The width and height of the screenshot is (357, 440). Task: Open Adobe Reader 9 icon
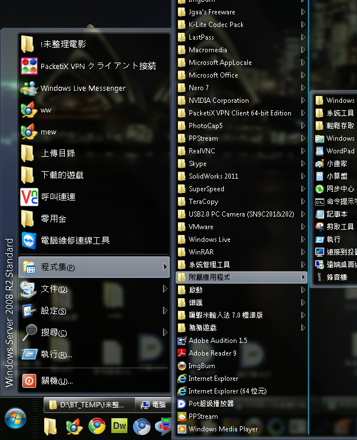point(182,353)
